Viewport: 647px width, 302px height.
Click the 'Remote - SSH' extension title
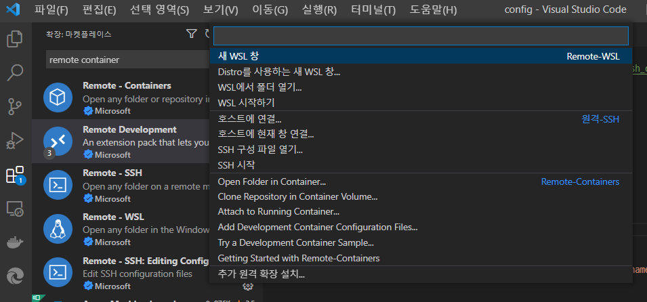tap(112, 173)
